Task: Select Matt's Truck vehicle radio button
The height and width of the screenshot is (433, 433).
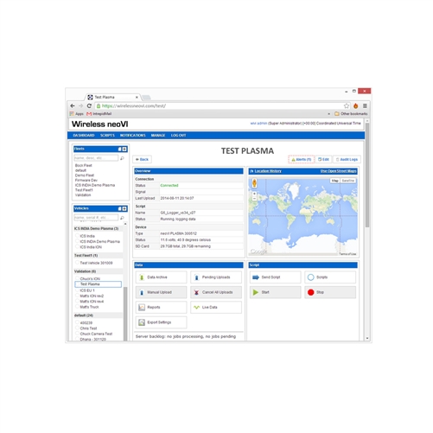Action: point(77,307)
